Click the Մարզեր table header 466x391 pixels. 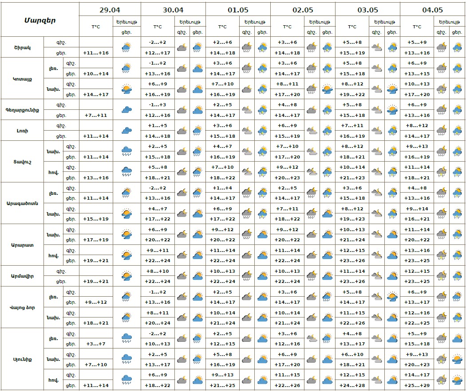40,20
